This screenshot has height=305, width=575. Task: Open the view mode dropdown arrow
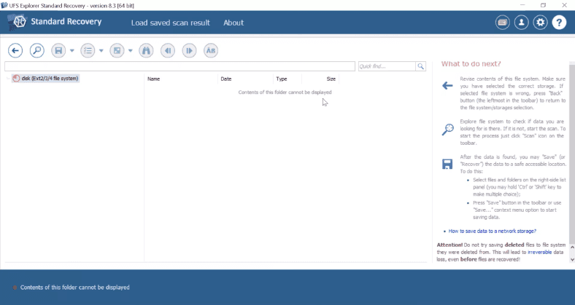point(130,50)
